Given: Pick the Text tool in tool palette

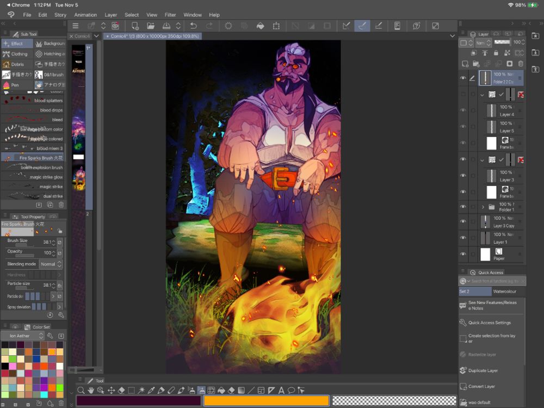Looking at the screenshot, I should pyautogui.click(x=281, y=390).
